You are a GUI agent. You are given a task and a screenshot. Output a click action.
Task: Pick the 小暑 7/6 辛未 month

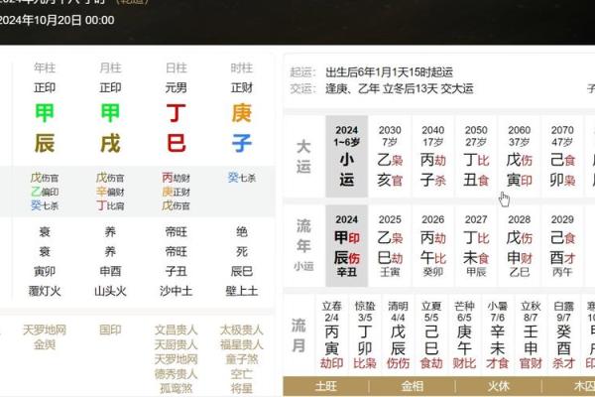click(497, 334)
